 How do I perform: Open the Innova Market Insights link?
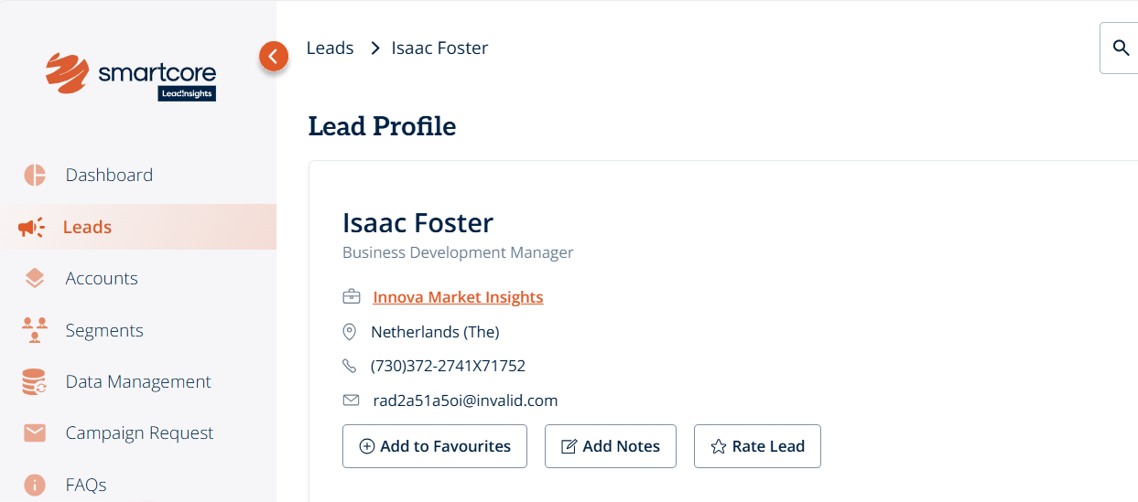click(458, 297)
